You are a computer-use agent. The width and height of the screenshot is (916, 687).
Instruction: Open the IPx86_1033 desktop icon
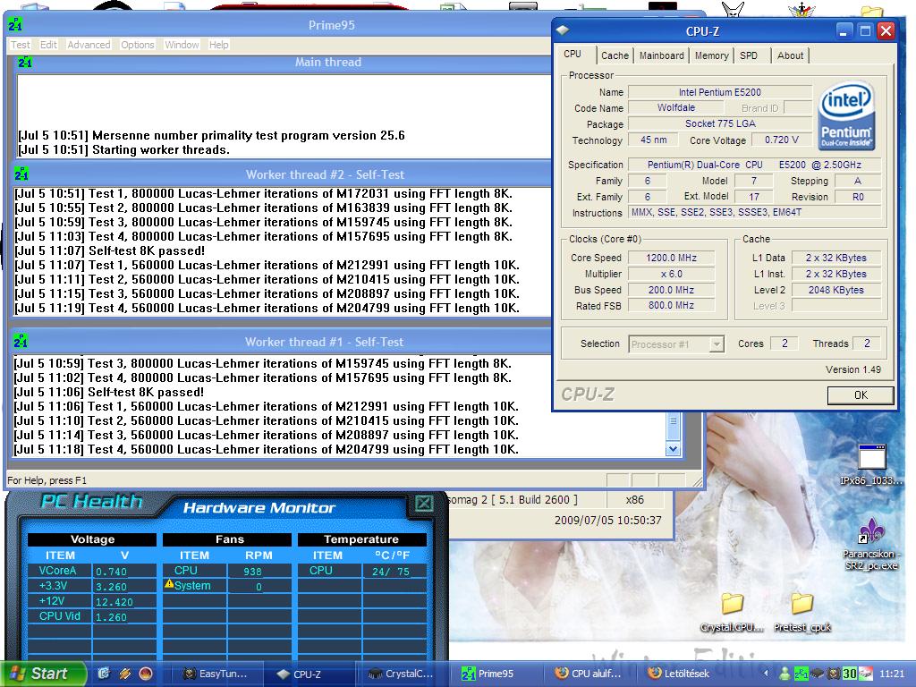click(x=871, y=464)
